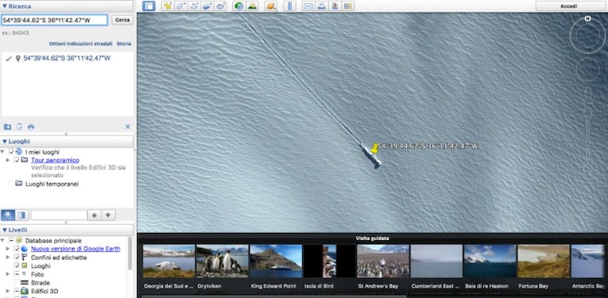Expand the Confini ed etichette layer
Viewport: 608px width, 298px height.
(x=8, y=258)
